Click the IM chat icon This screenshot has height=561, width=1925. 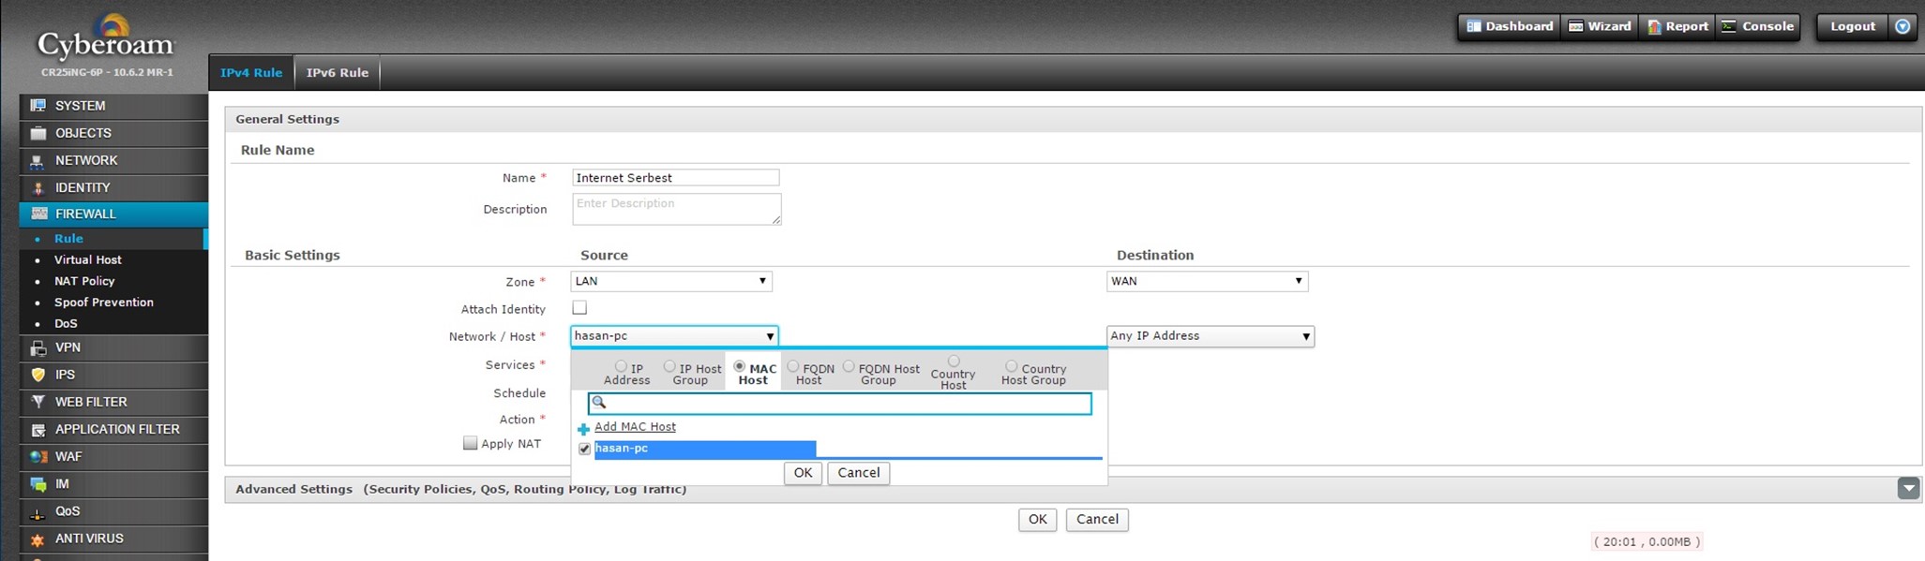pos(38,484)
